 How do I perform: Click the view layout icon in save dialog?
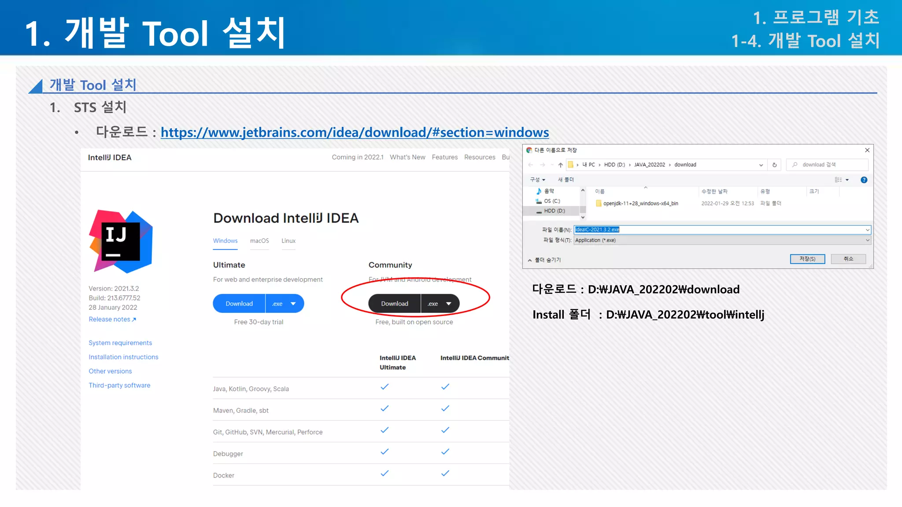[838, 180]
